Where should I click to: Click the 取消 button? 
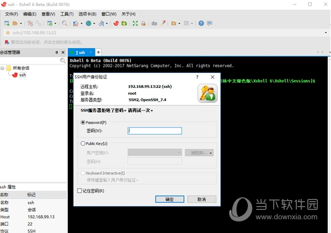point(202,199)
